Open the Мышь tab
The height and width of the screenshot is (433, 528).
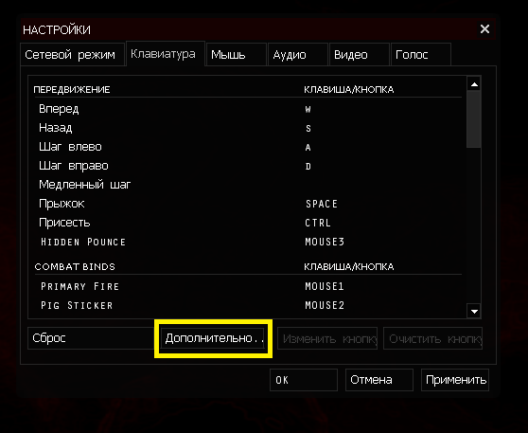(x=236, y=54)
